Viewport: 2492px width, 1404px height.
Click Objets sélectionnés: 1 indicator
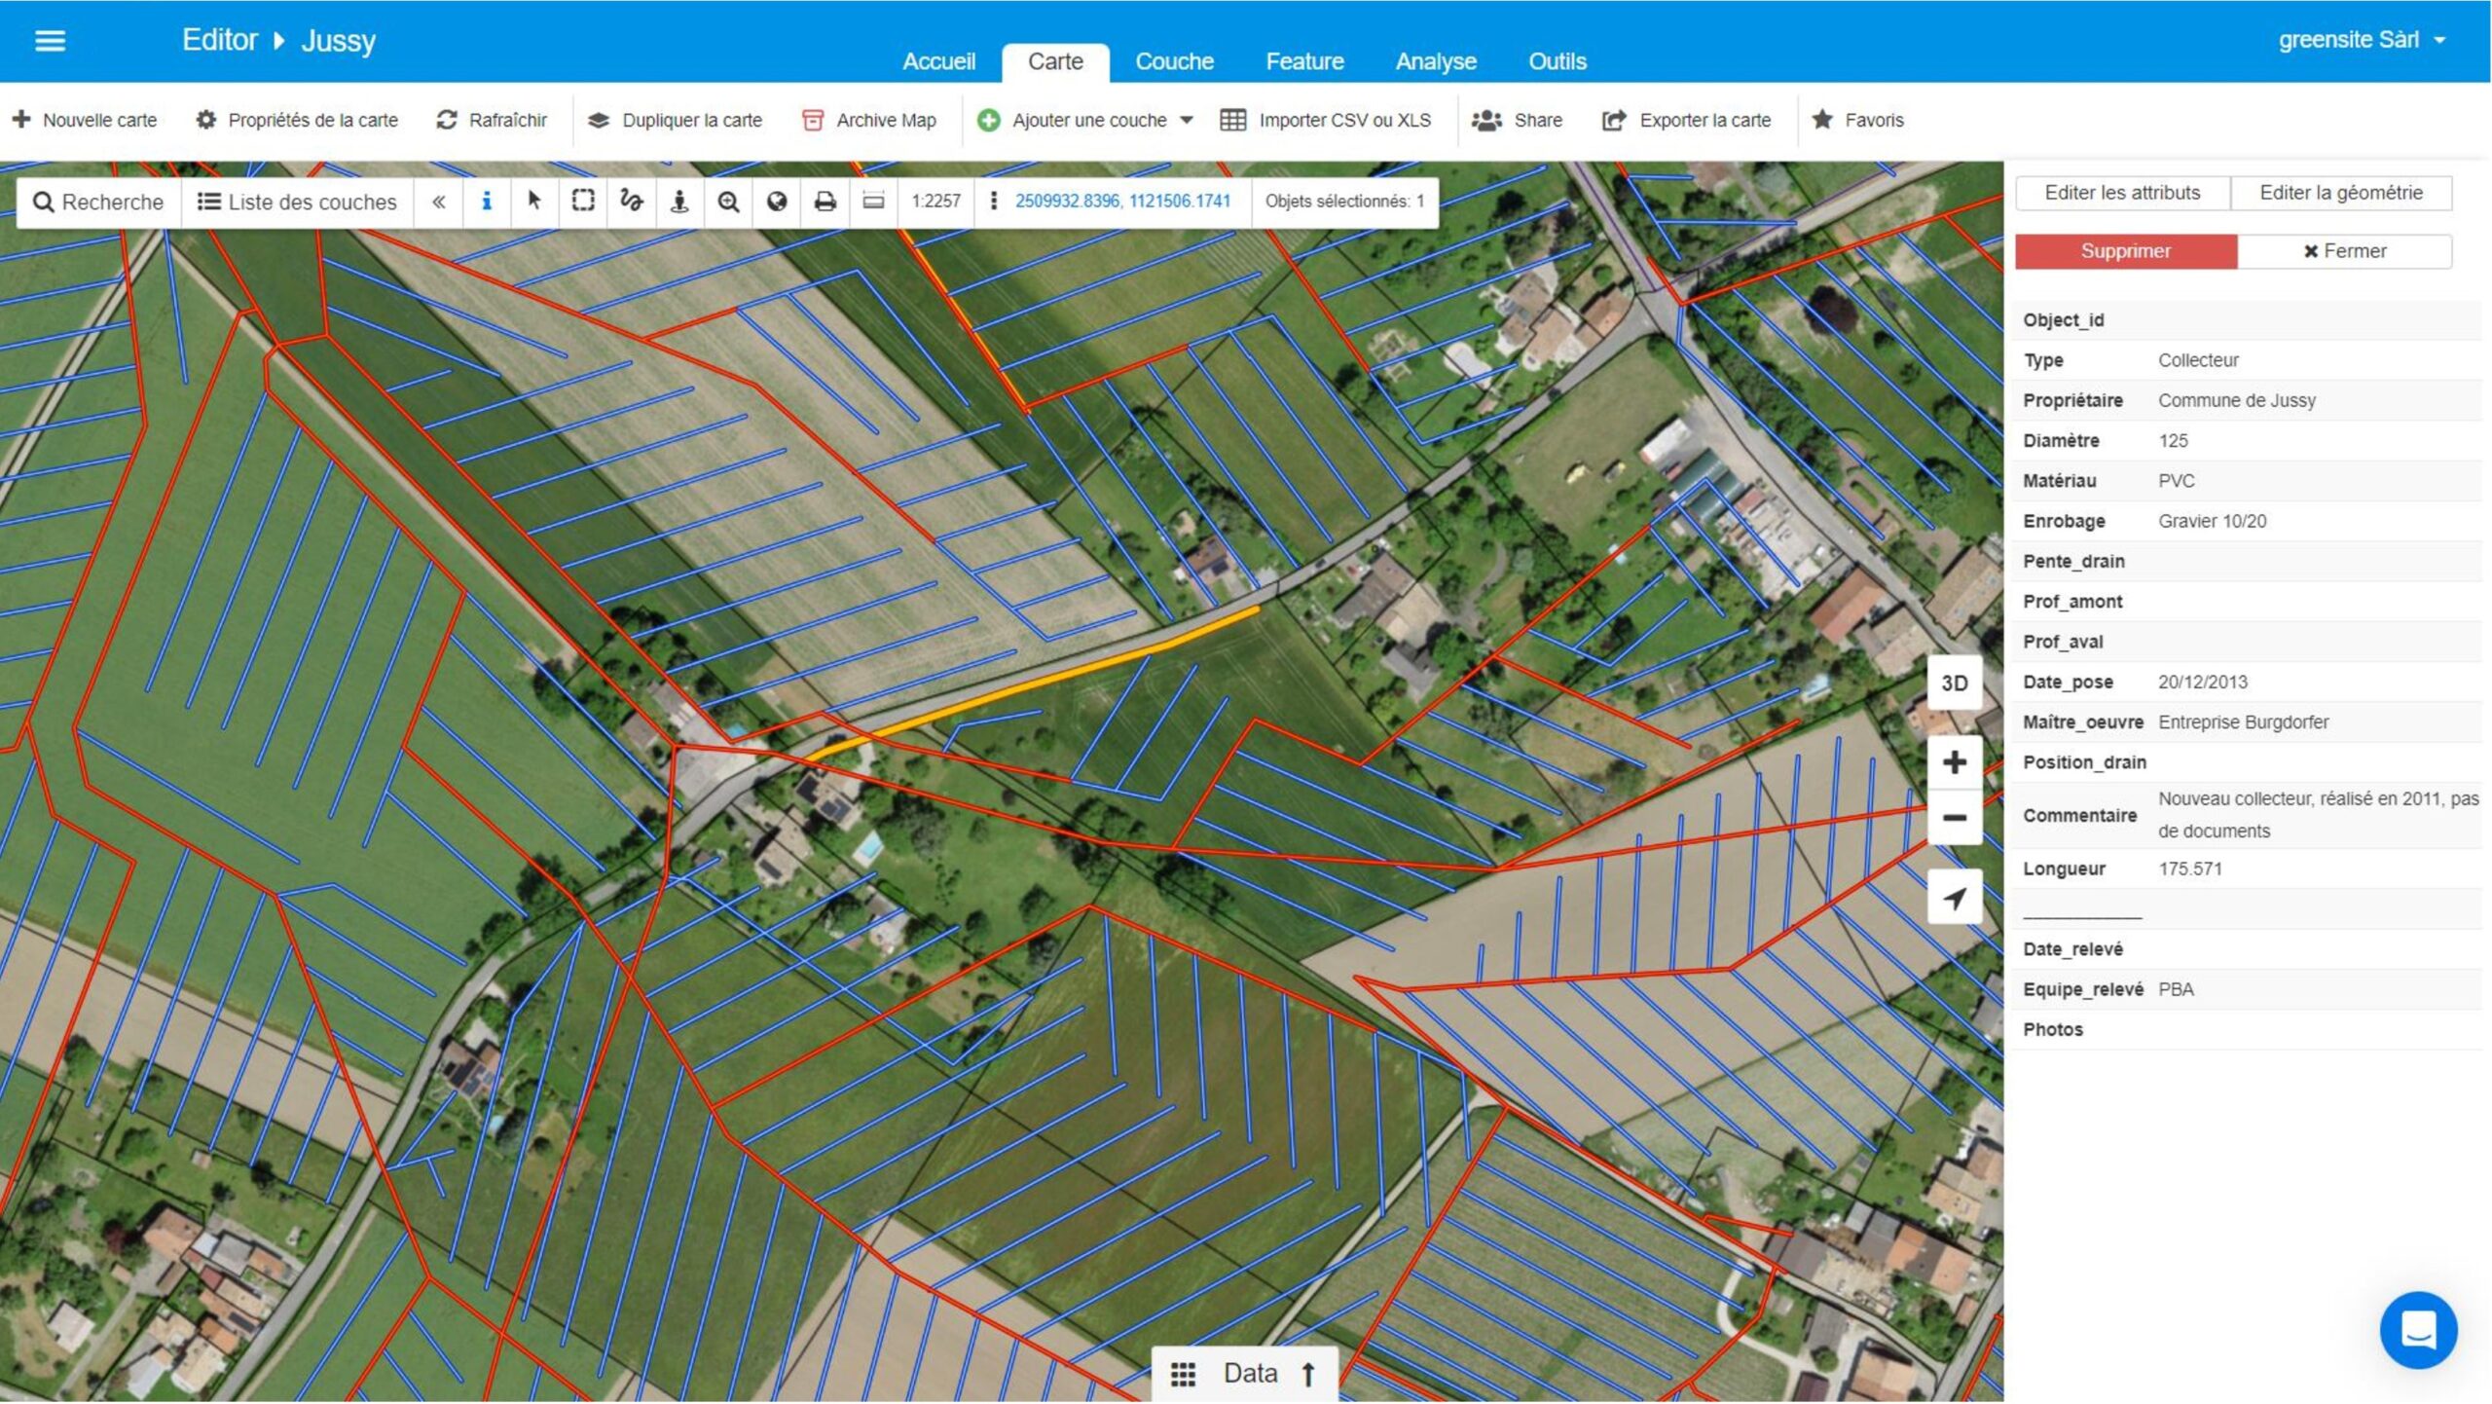tap(1344, 202)
